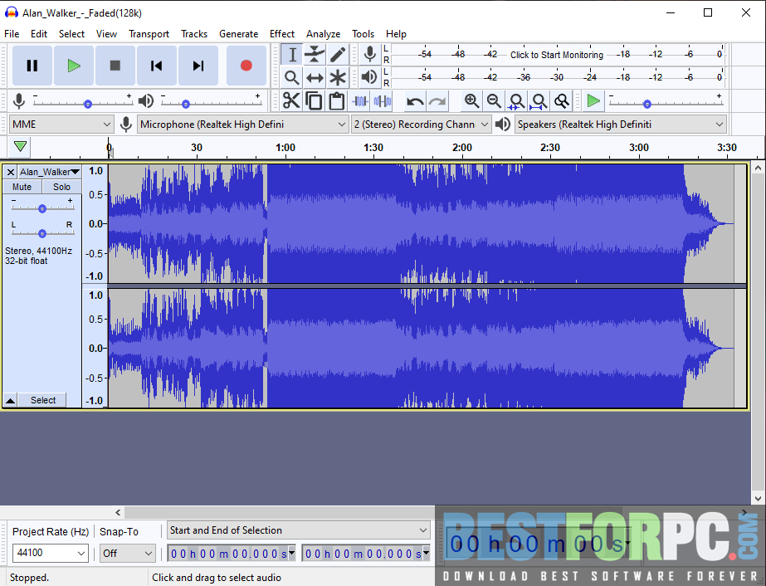This screenshot has height=586, width=766.
Task: Zoom out on the waveform
Action: pos(494,100)
